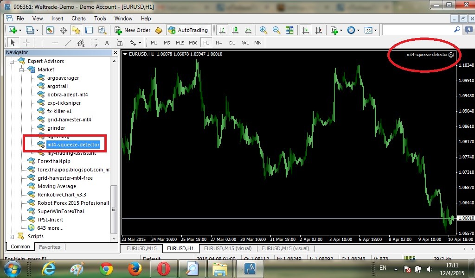Click the New Order button
The width and height of the screenshot is (475, 278).
click(x=132, y=30)
